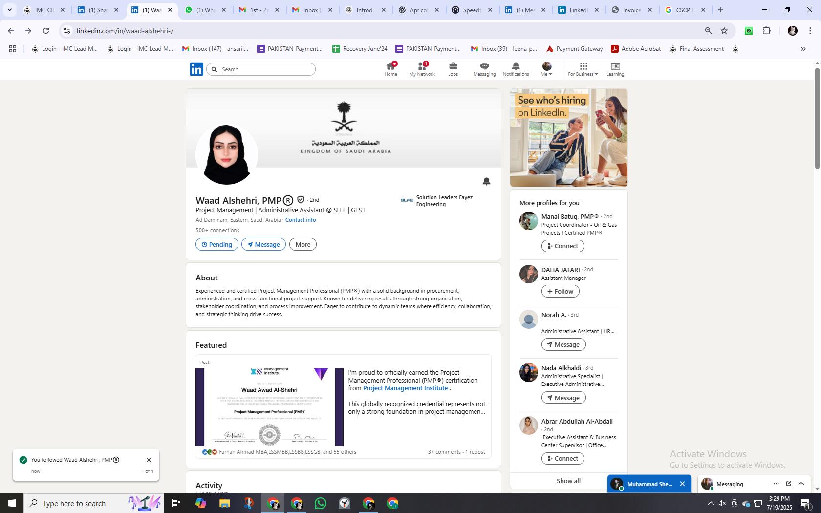
Task: Open My Network icon
Action: (x=422, y=69)
